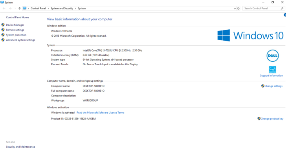Select System and Security in breadcrumb
This screenshot has width=286, height=152.
pyautogui.click(x=62, y=8)
